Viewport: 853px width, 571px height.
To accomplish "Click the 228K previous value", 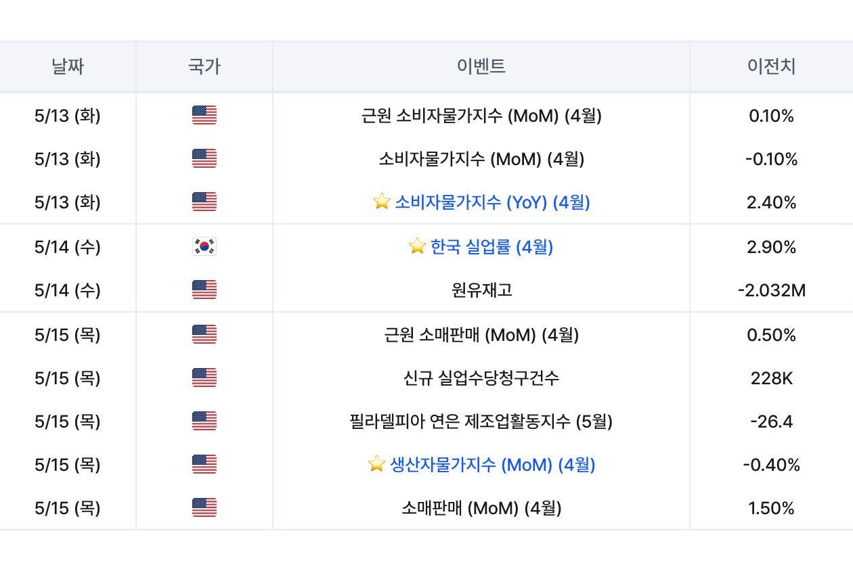I will point(772,378).
